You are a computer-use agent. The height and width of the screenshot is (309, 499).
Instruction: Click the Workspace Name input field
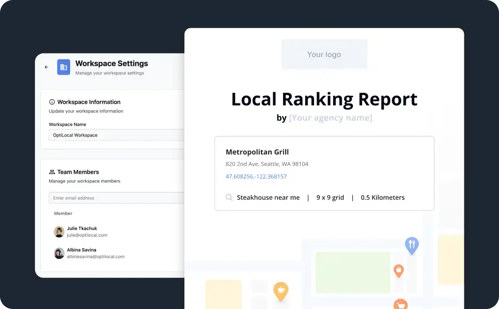(116, 135)
